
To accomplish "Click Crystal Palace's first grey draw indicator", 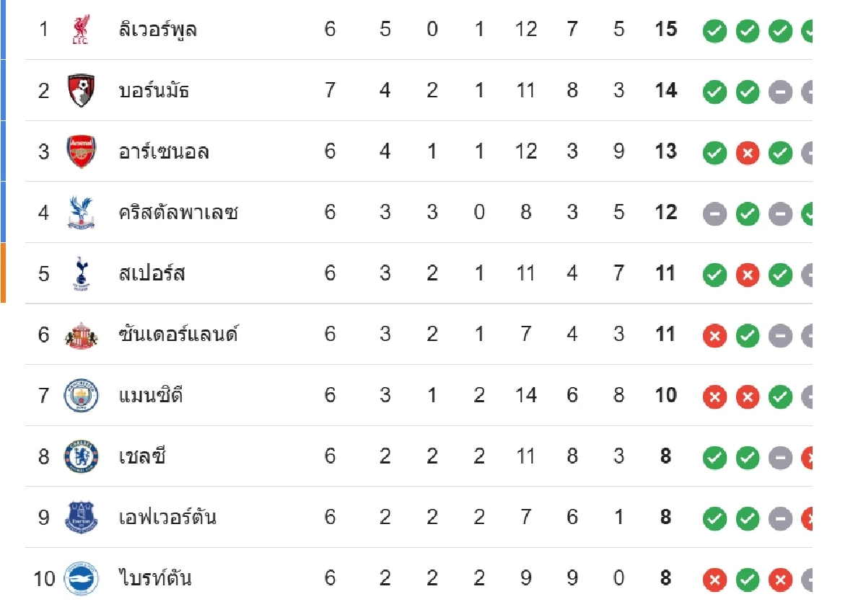I will point(714,213).
